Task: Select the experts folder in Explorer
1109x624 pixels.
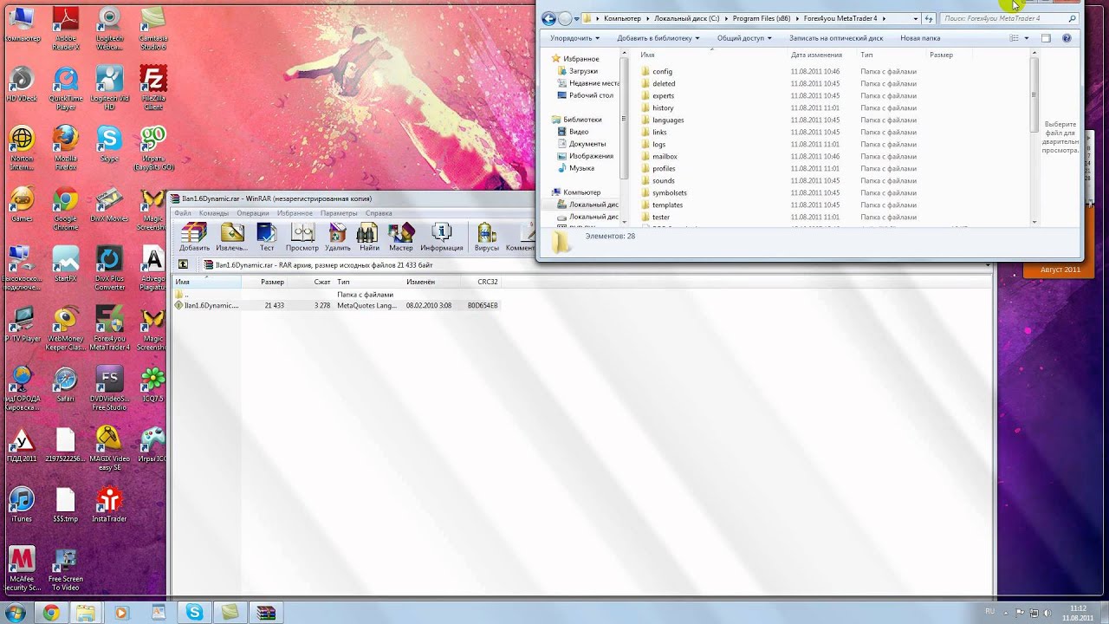Action: pyautogui.click(x=663, y=96)
